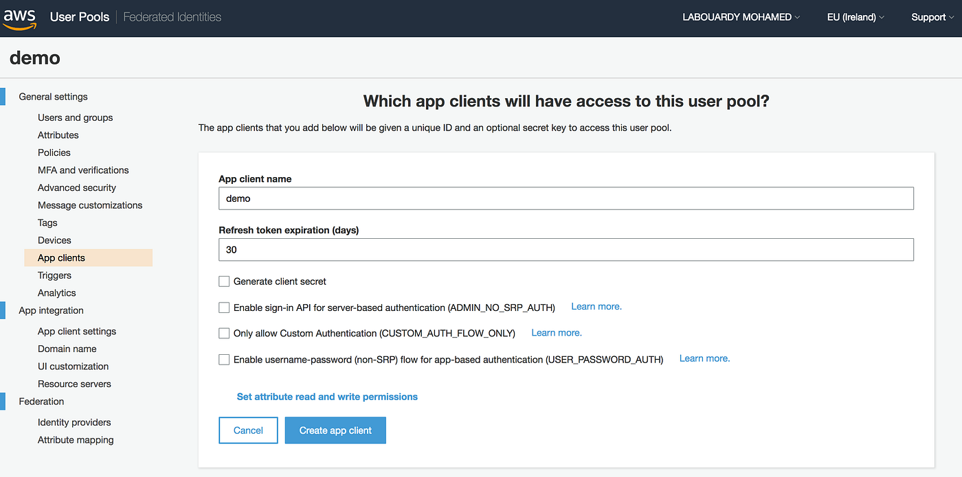Image resolution: width=962 pixels, height=477 pixels.
Task: Select the Refresh token expiration value field
Action: coord(566,250)
